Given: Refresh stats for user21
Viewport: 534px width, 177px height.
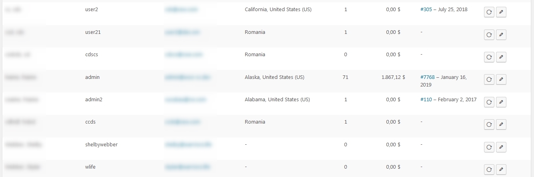Looking at the screenshot, I should click(x=489, y=35).
